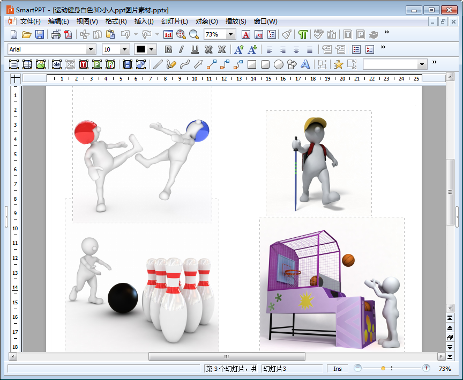Insert an OLE object frame
463x380 pixels.
56,64
